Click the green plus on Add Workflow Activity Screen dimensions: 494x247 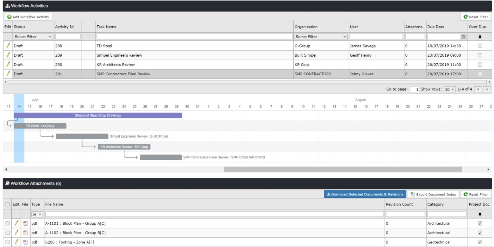pos(9,17)
